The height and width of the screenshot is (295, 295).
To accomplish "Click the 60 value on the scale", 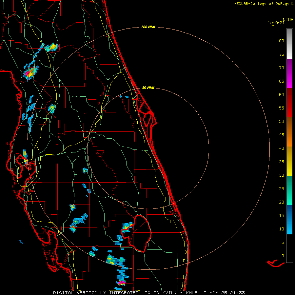I will click(282, 95).
